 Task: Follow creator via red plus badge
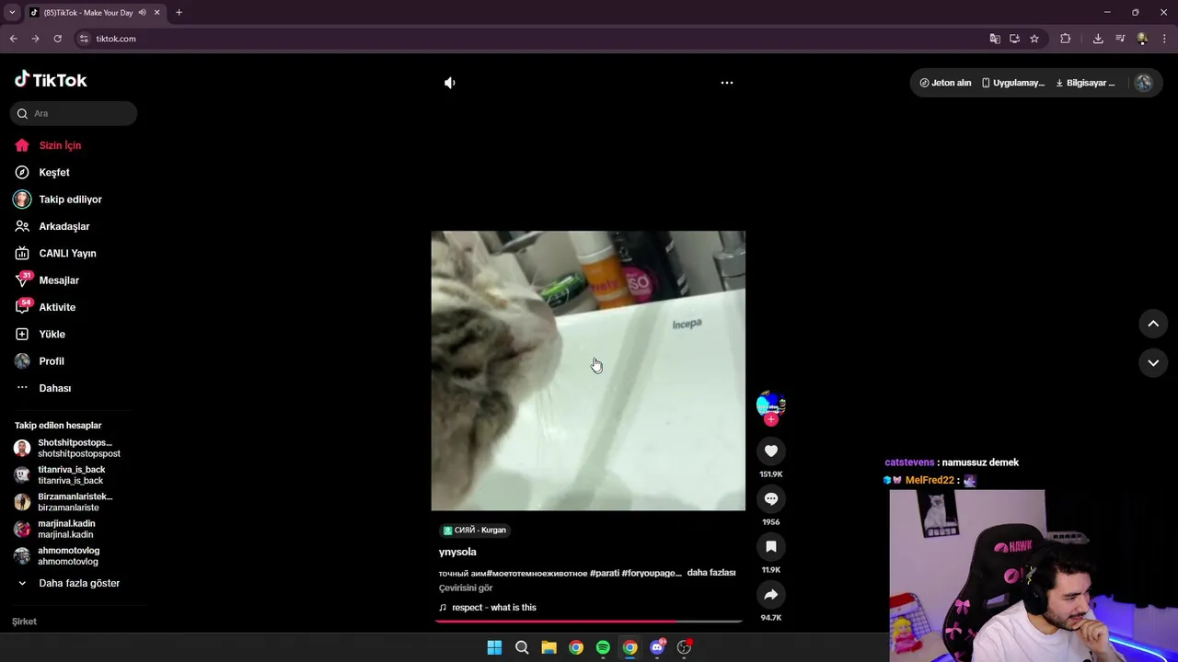771,419
